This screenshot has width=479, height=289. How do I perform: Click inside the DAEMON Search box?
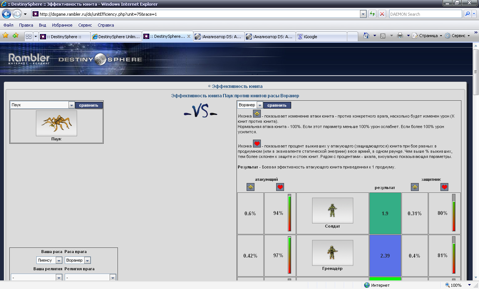click(x=425, y=14)
